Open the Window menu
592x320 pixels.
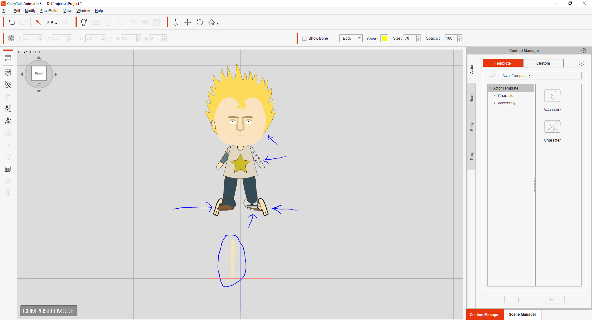tap(83, 11)
